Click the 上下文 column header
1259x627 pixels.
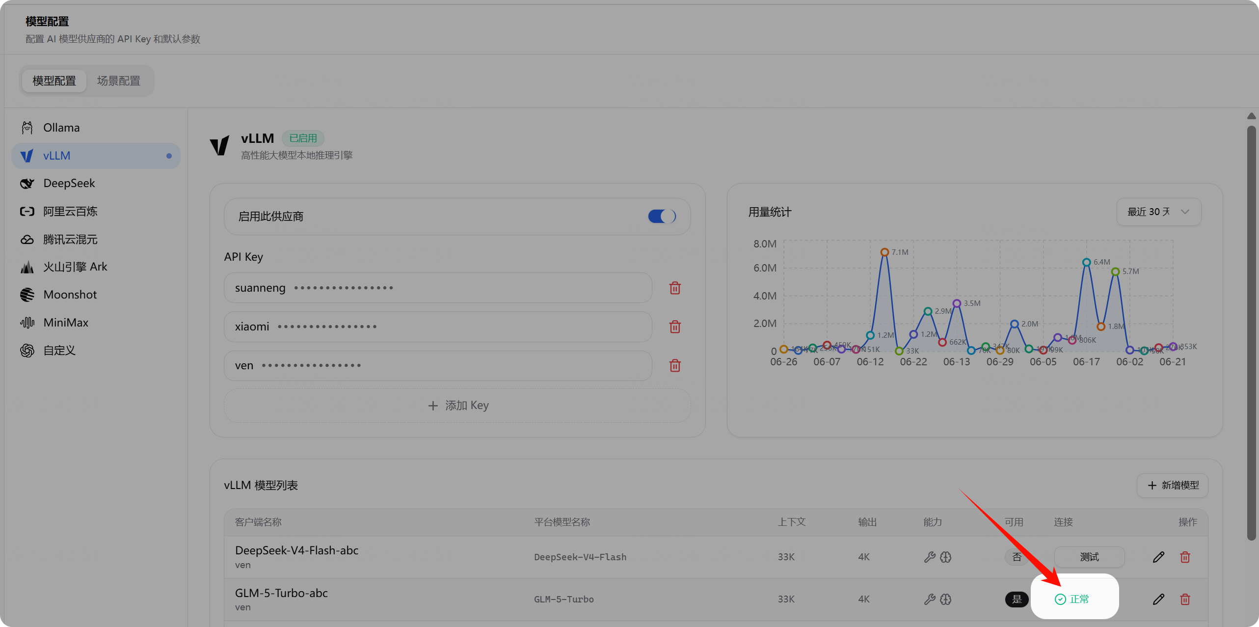[x=792, y=522]
